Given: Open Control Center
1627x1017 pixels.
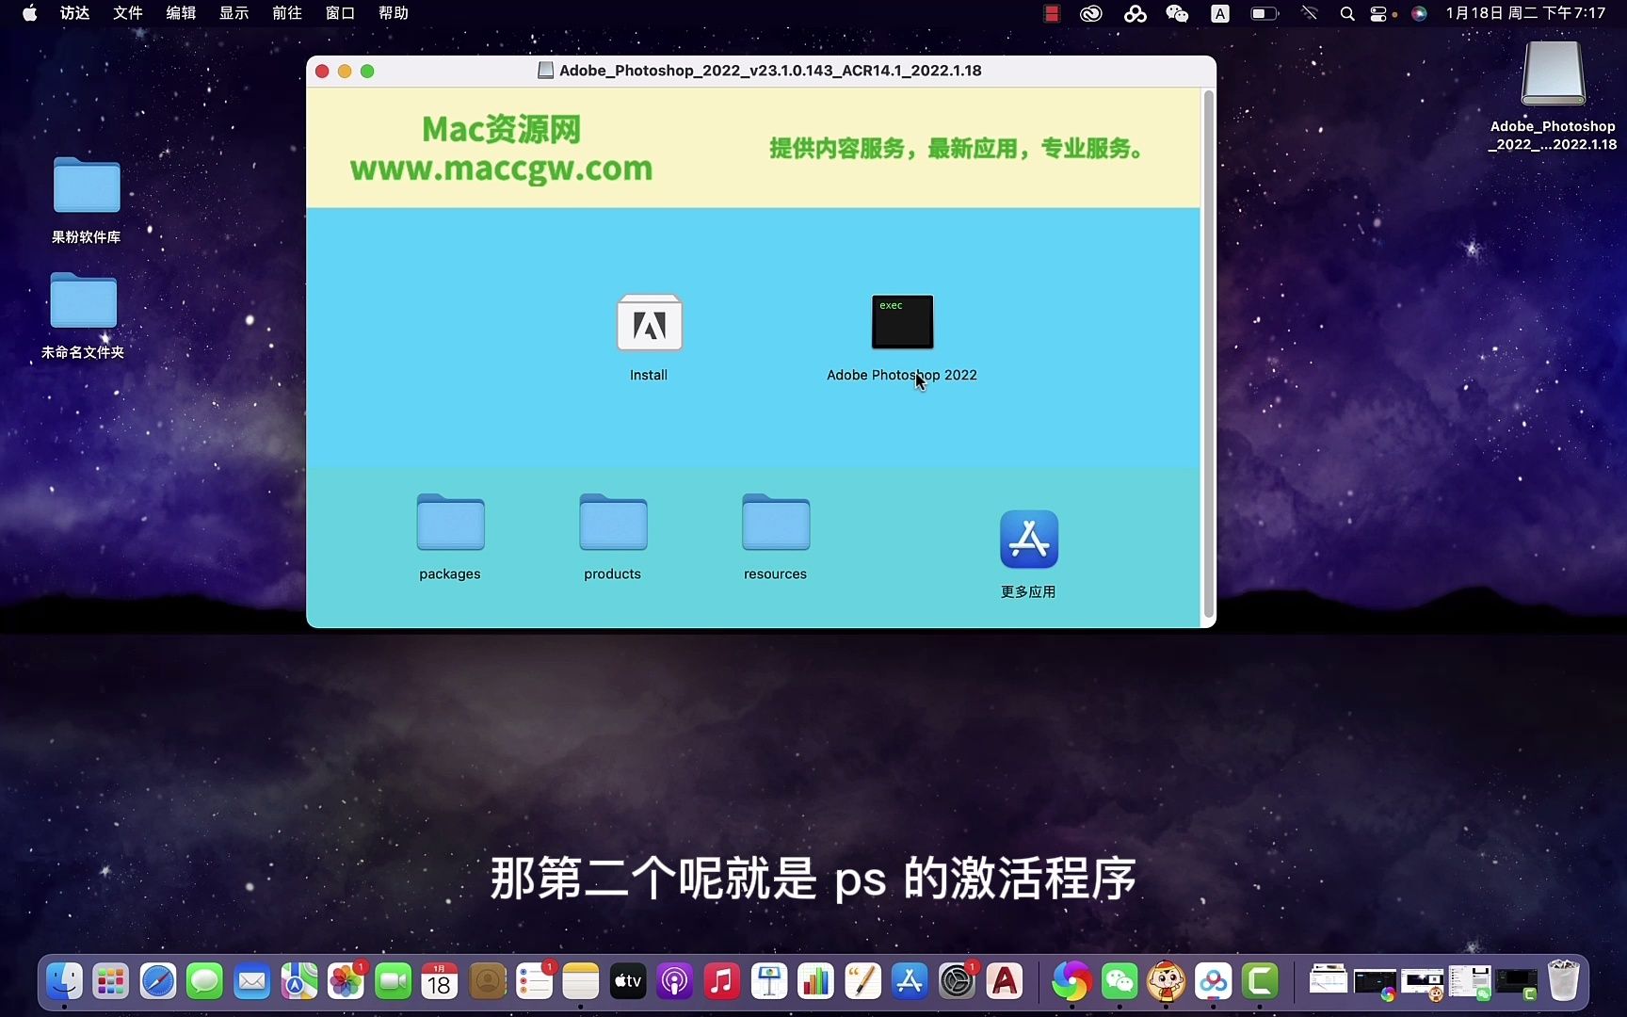Looking at the screenshot, I should click(1379, 13).
